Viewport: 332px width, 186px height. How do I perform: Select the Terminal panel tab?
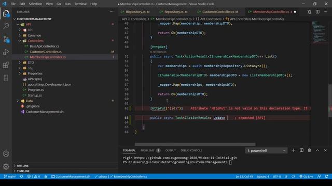(x=129, y=150)
